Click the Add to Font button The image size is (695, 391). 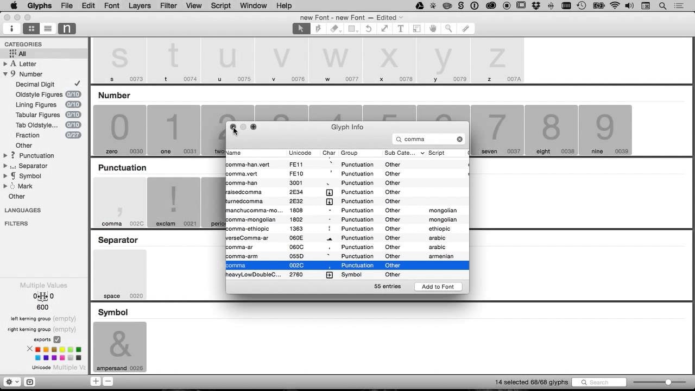[438, 287]
